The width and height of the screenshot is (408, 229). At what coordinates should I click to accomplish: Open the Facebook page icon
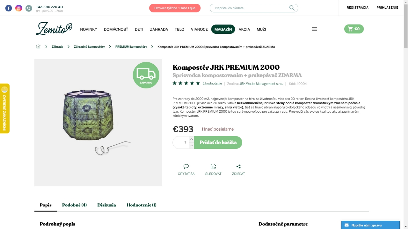pyautogui.click(x=9, y=8)
